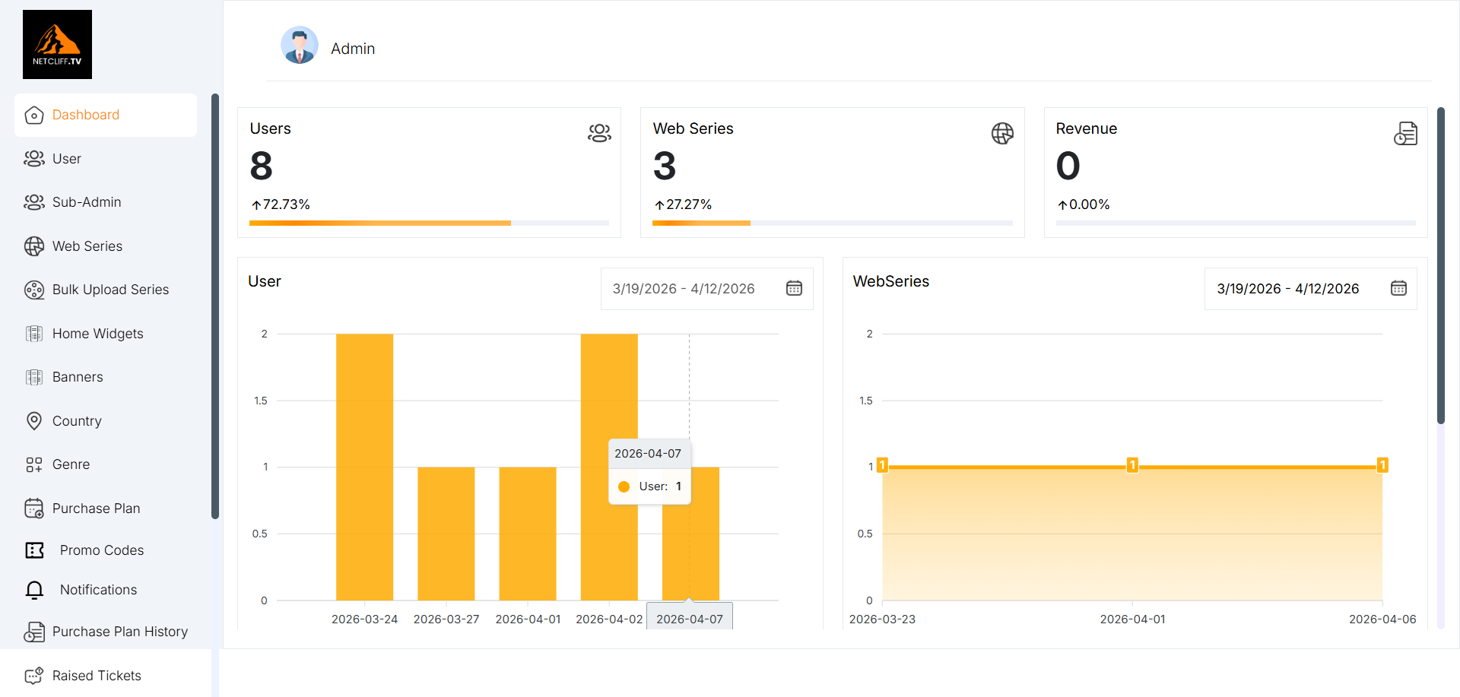Open WebSeries chart calendar picker icon
The height and width of the screenshot is (697, 1460).
[x=1398, y=288]
